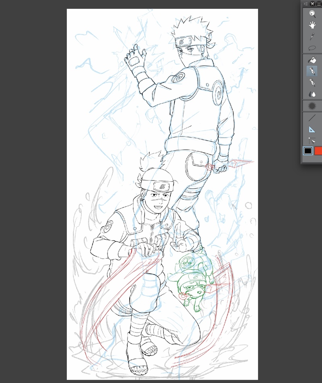Viewport: 322px width, 383px height.
Task: Choose the Object operation cursor tool
Action: point(312,141)
